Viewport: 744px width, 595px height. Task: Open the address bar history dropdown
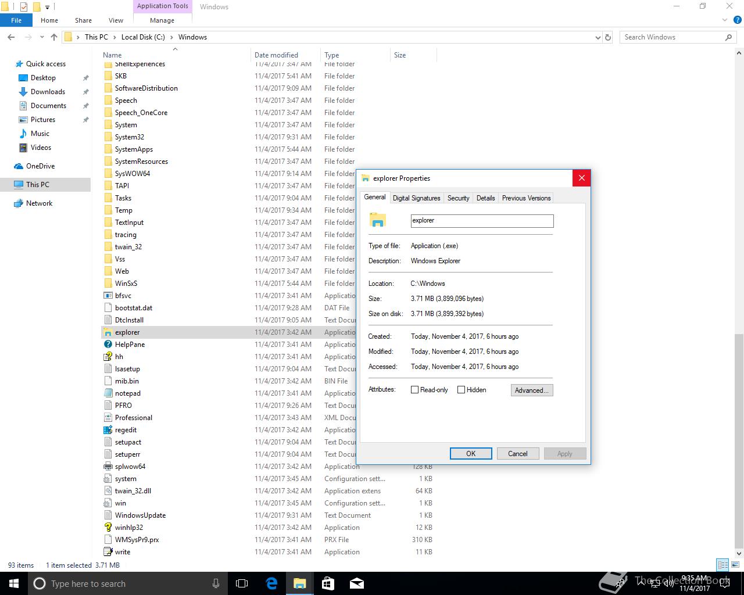coord(598,37)
